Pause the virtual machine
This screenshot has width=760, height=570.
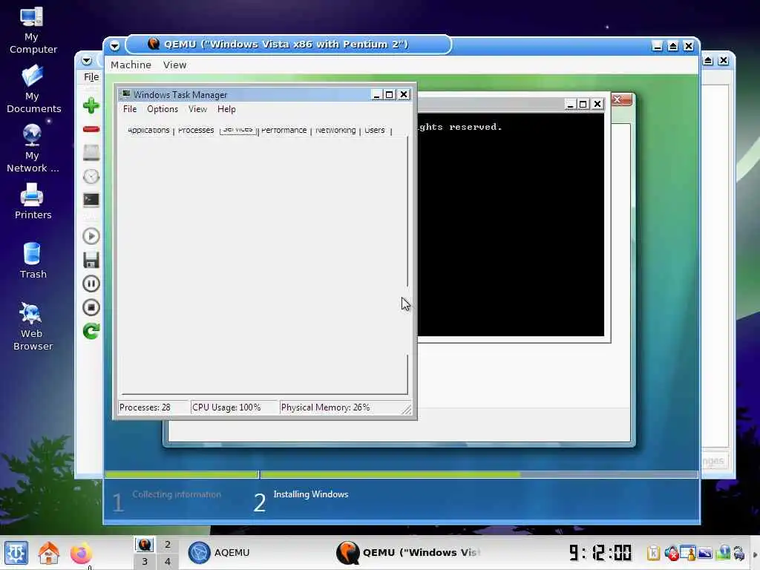pyautogui.click(x=91, y=284)
